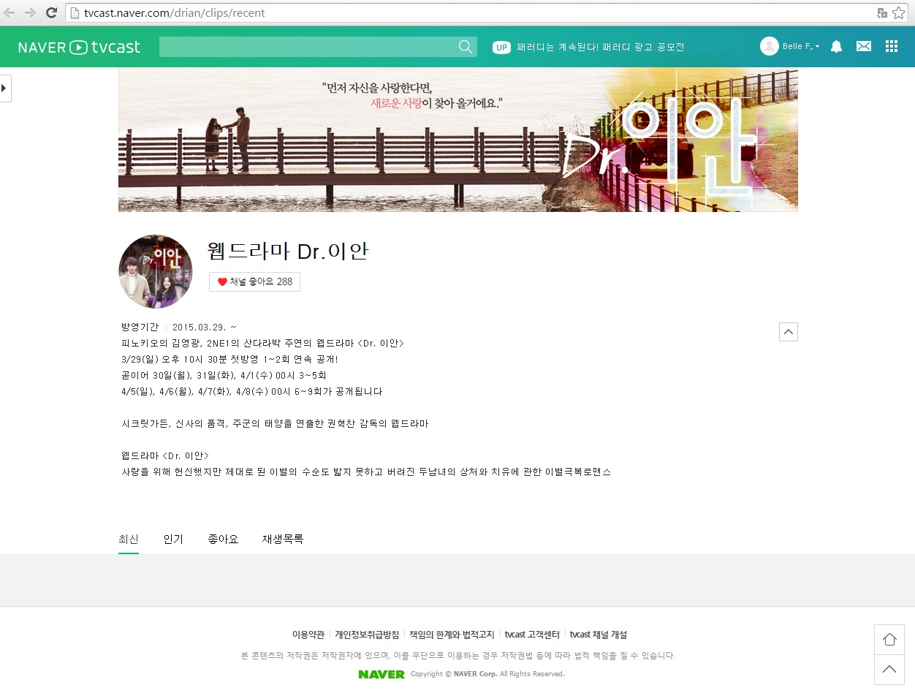Open the mail envelope icon
The width and height of the screenshot is (915, 696).
(x=864, y=46)
